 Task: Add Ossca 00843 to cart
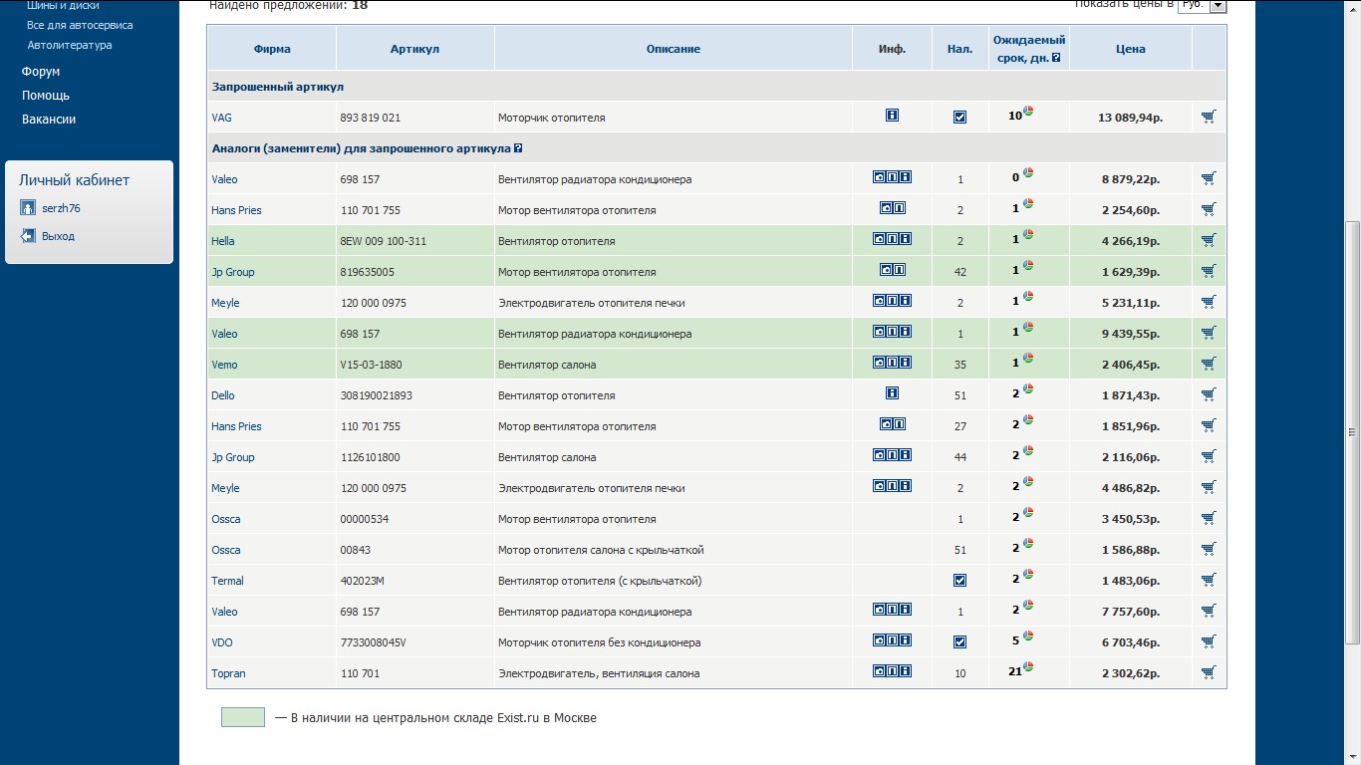click(x=1209, y=549)
